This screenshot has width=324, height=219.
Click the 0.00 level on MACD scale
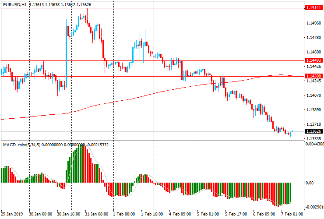click(309, 183)
